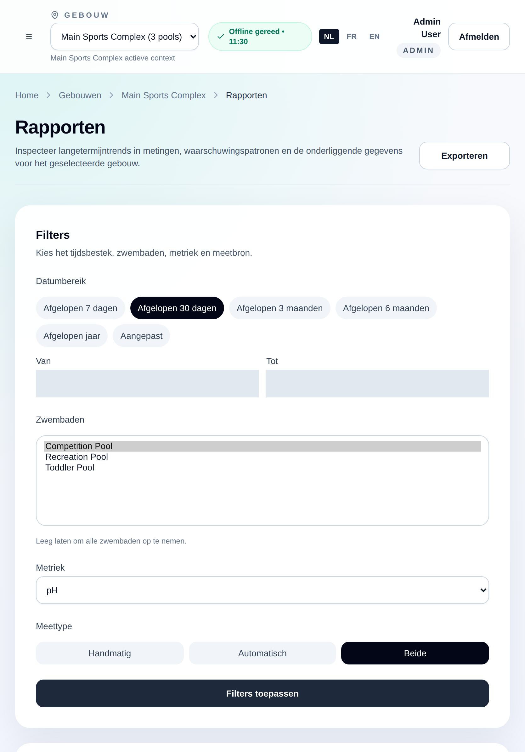
Task: Apply filters with Filters toepassen
Action: pyautogui.click(x=262, y=693)
